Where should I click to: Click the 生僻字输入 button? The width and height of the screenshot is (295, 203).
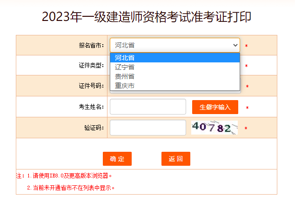(215, 107)
